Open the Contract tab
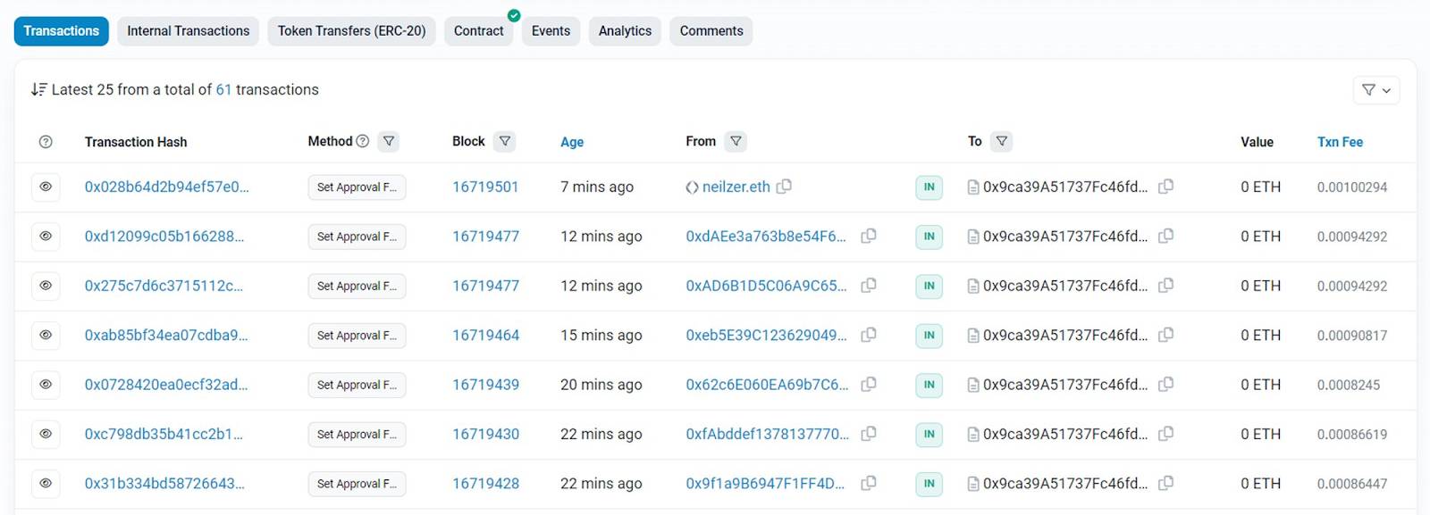Viewport: 1430px width, 515px height. tap(478, 31)
